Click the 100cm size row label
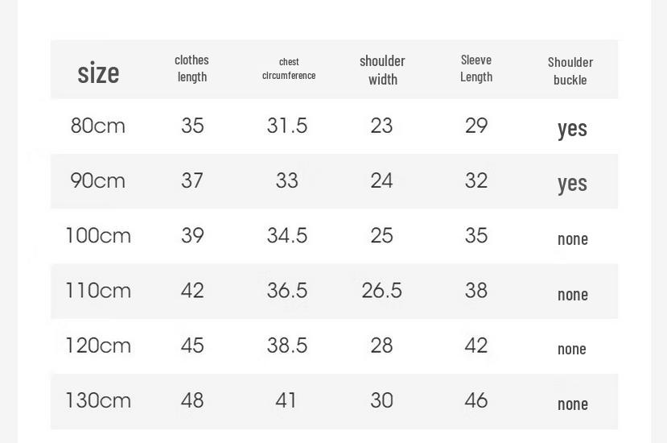Screen dimensions: 667x443 98,235
